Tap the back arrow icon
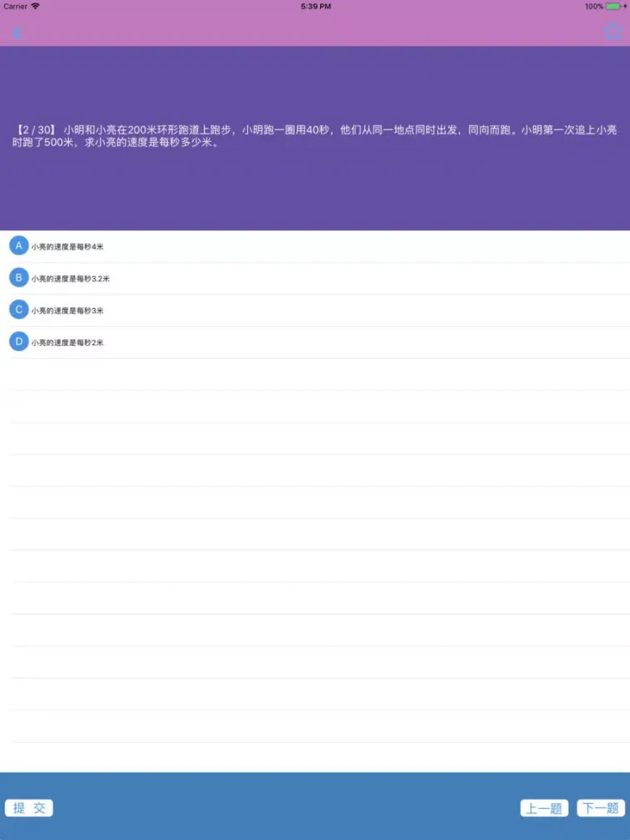This screenshot has height=840, width=630. pyautogui.click(x=18, y=33)
